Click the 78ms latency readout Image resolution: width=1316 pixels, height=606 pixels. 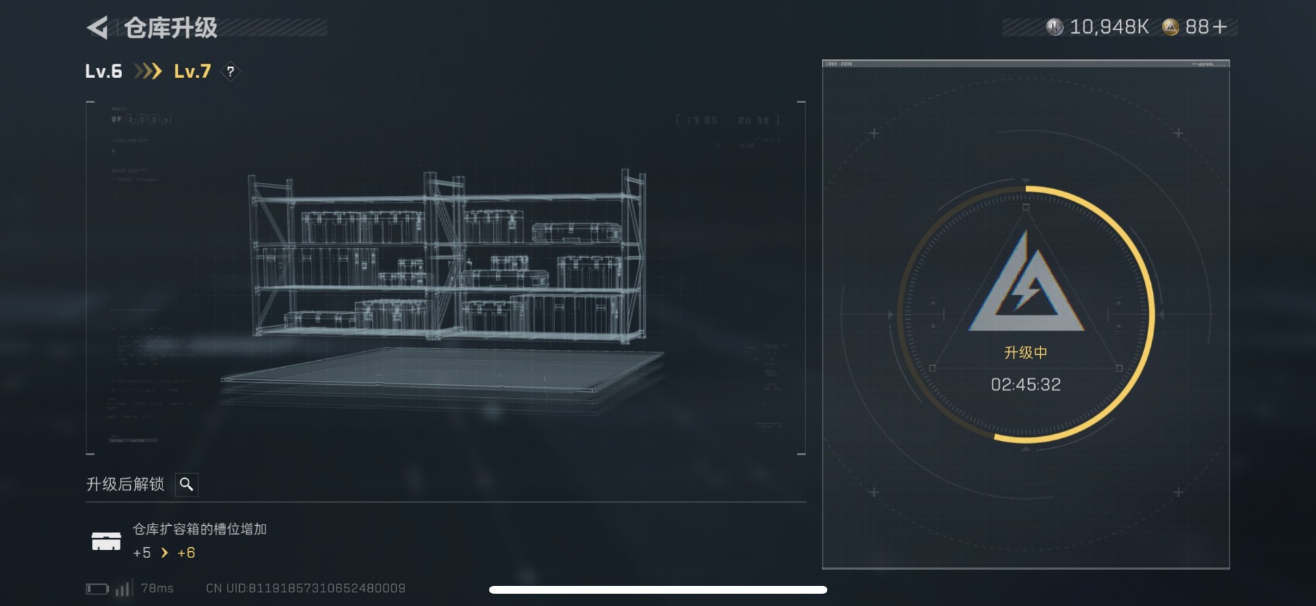[x=157, y=588]
